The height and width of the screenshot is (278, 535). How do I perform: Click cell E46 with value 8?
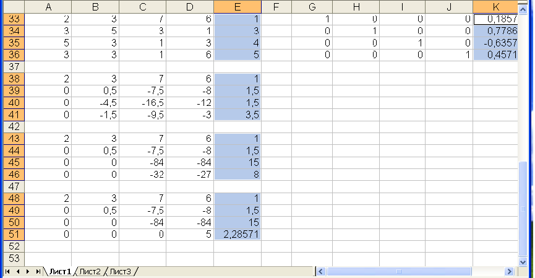[x=238, y=175]
